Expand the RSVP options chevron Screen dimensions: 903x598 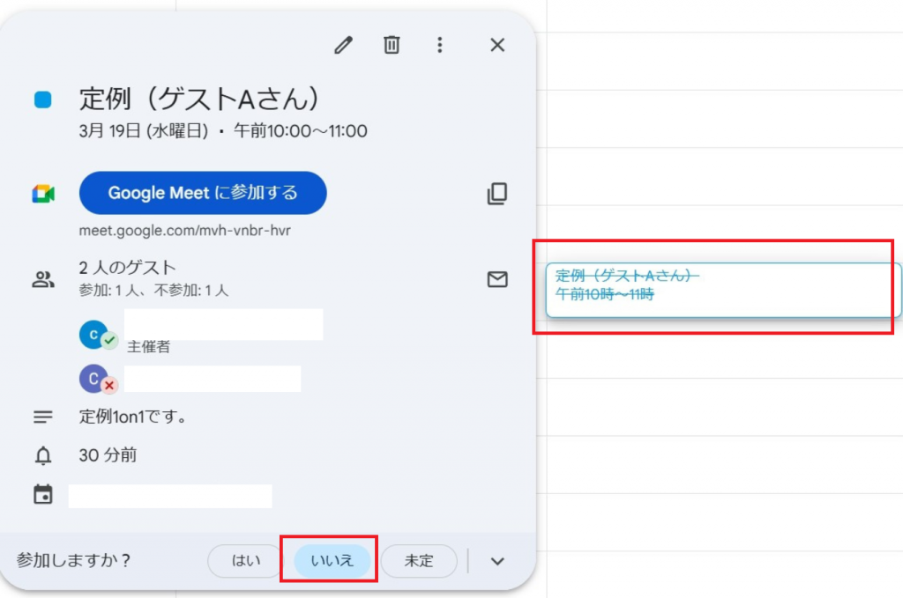pyautogui.click(x=497, y=561)
